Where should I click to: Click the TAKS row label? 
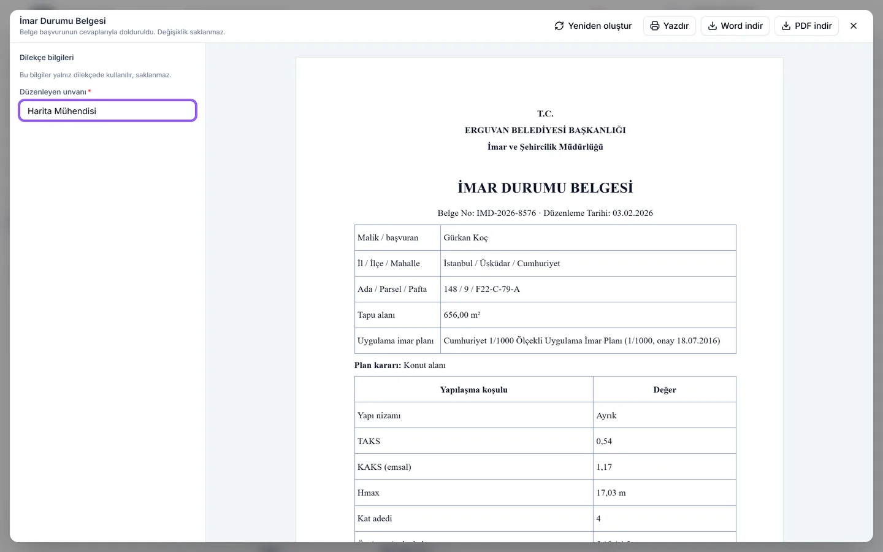coord(369,442)
